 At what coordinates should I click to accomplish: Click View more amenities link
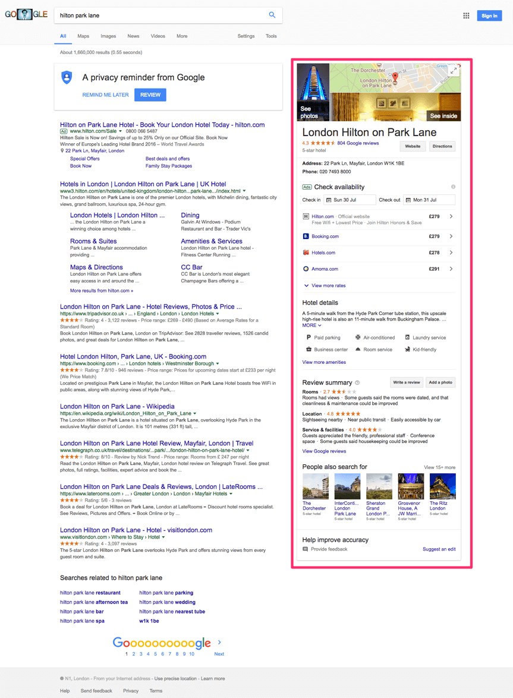click(x=324, y=362)
